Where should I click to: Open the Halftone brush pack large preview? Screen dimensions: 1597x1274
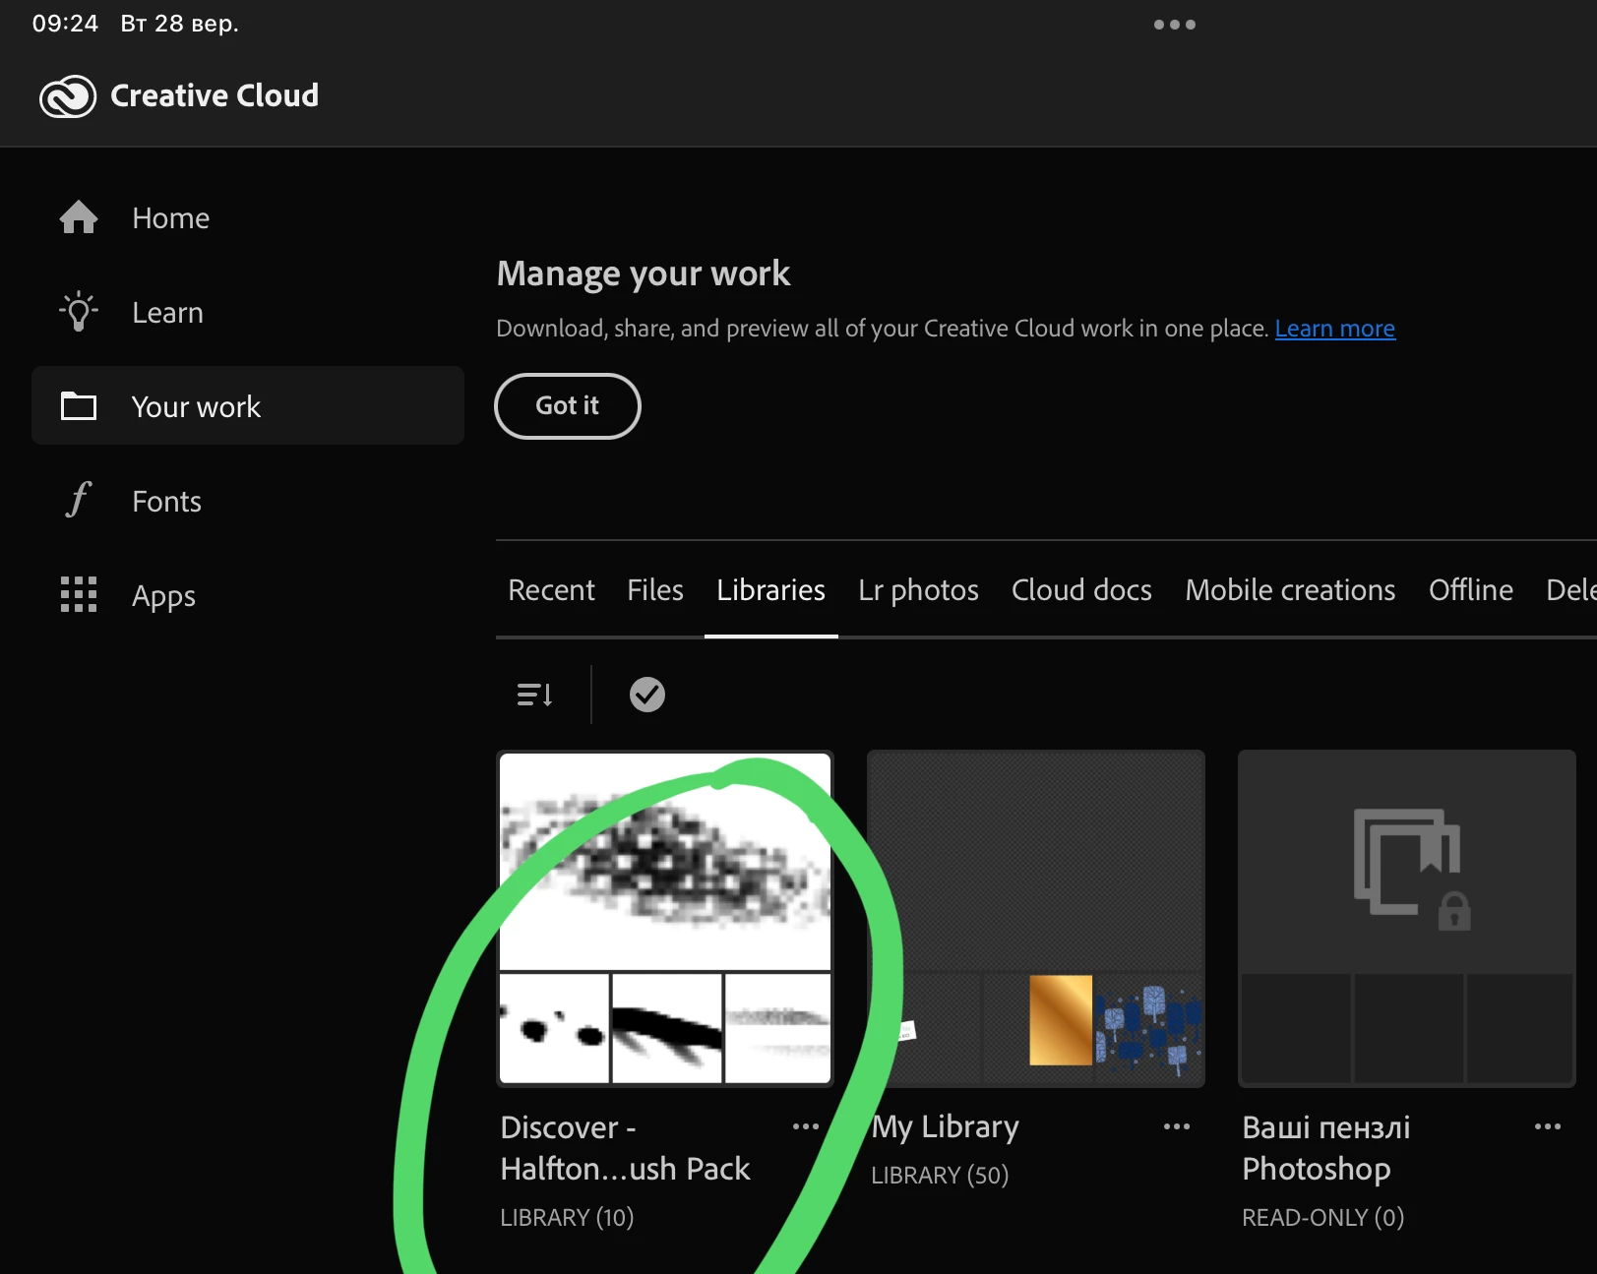coord(665,862)
